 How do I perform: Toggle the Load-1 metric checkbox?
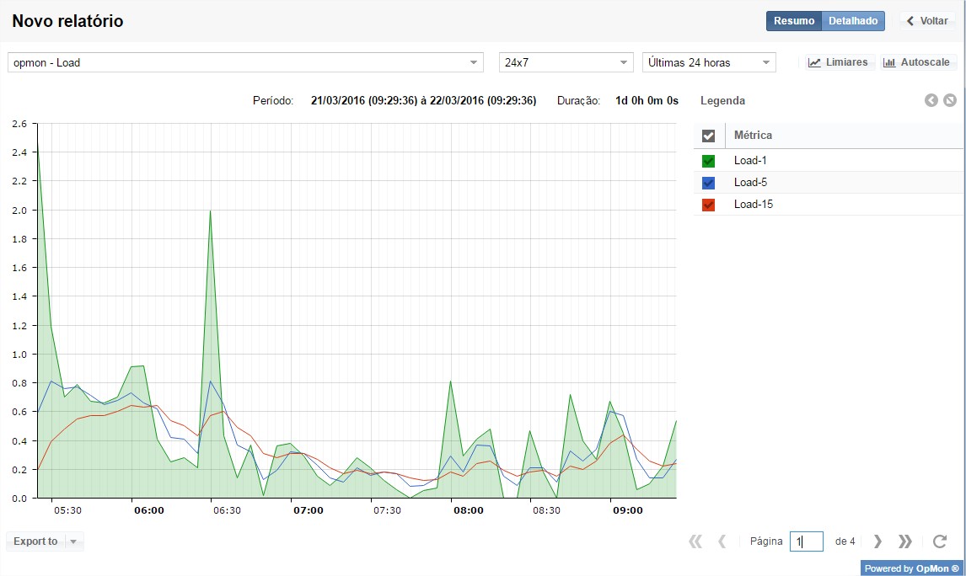(x=709, y=161)
